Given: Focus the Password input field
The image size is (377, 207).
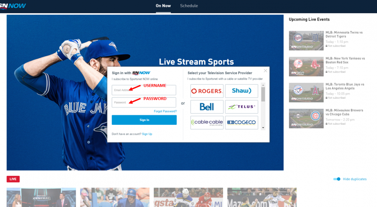Looking at the screenshot, I should [144, 102].
